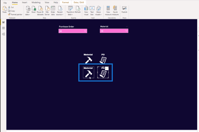
Task: Click the Copy button
Action: pos(12,11)
